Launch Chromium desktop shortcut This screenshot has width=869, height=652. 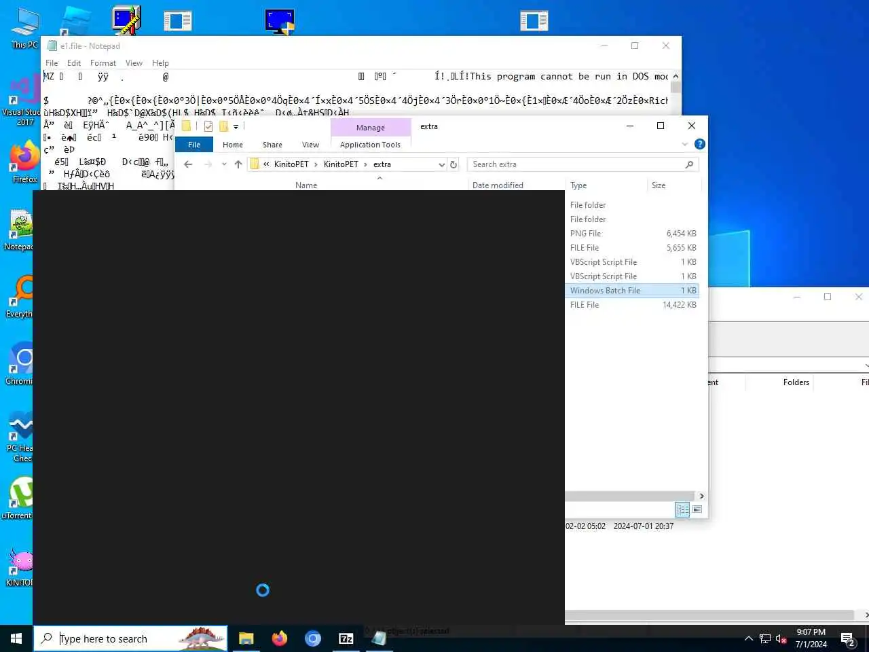(20, 363)
